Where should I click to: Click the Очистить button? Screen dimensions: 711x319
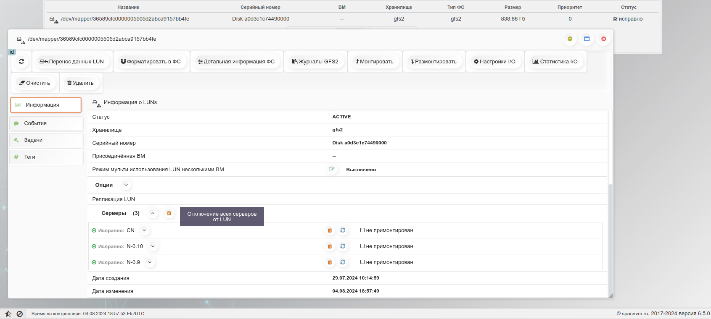(x=35, y=83)
